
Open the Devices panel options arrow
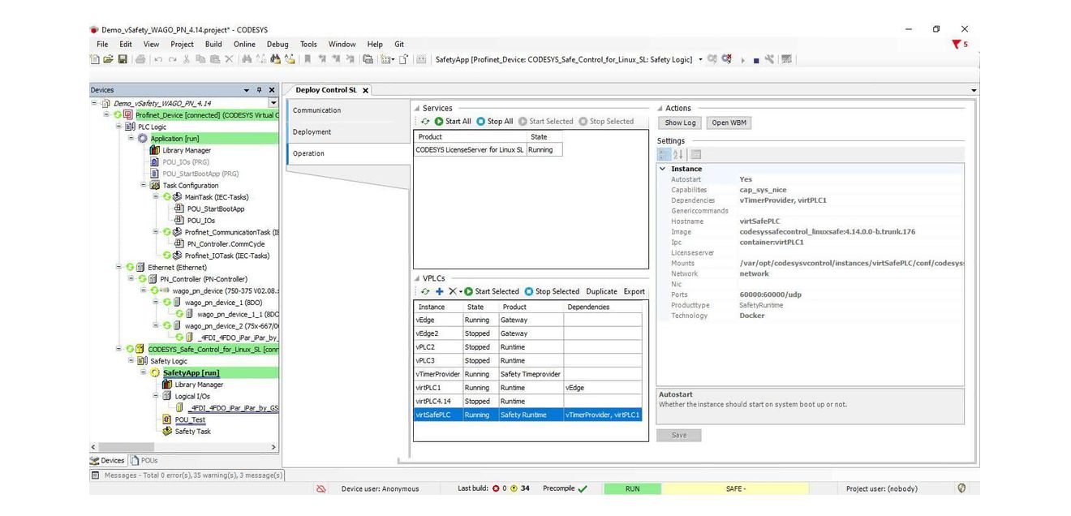[x=247, y=90]
